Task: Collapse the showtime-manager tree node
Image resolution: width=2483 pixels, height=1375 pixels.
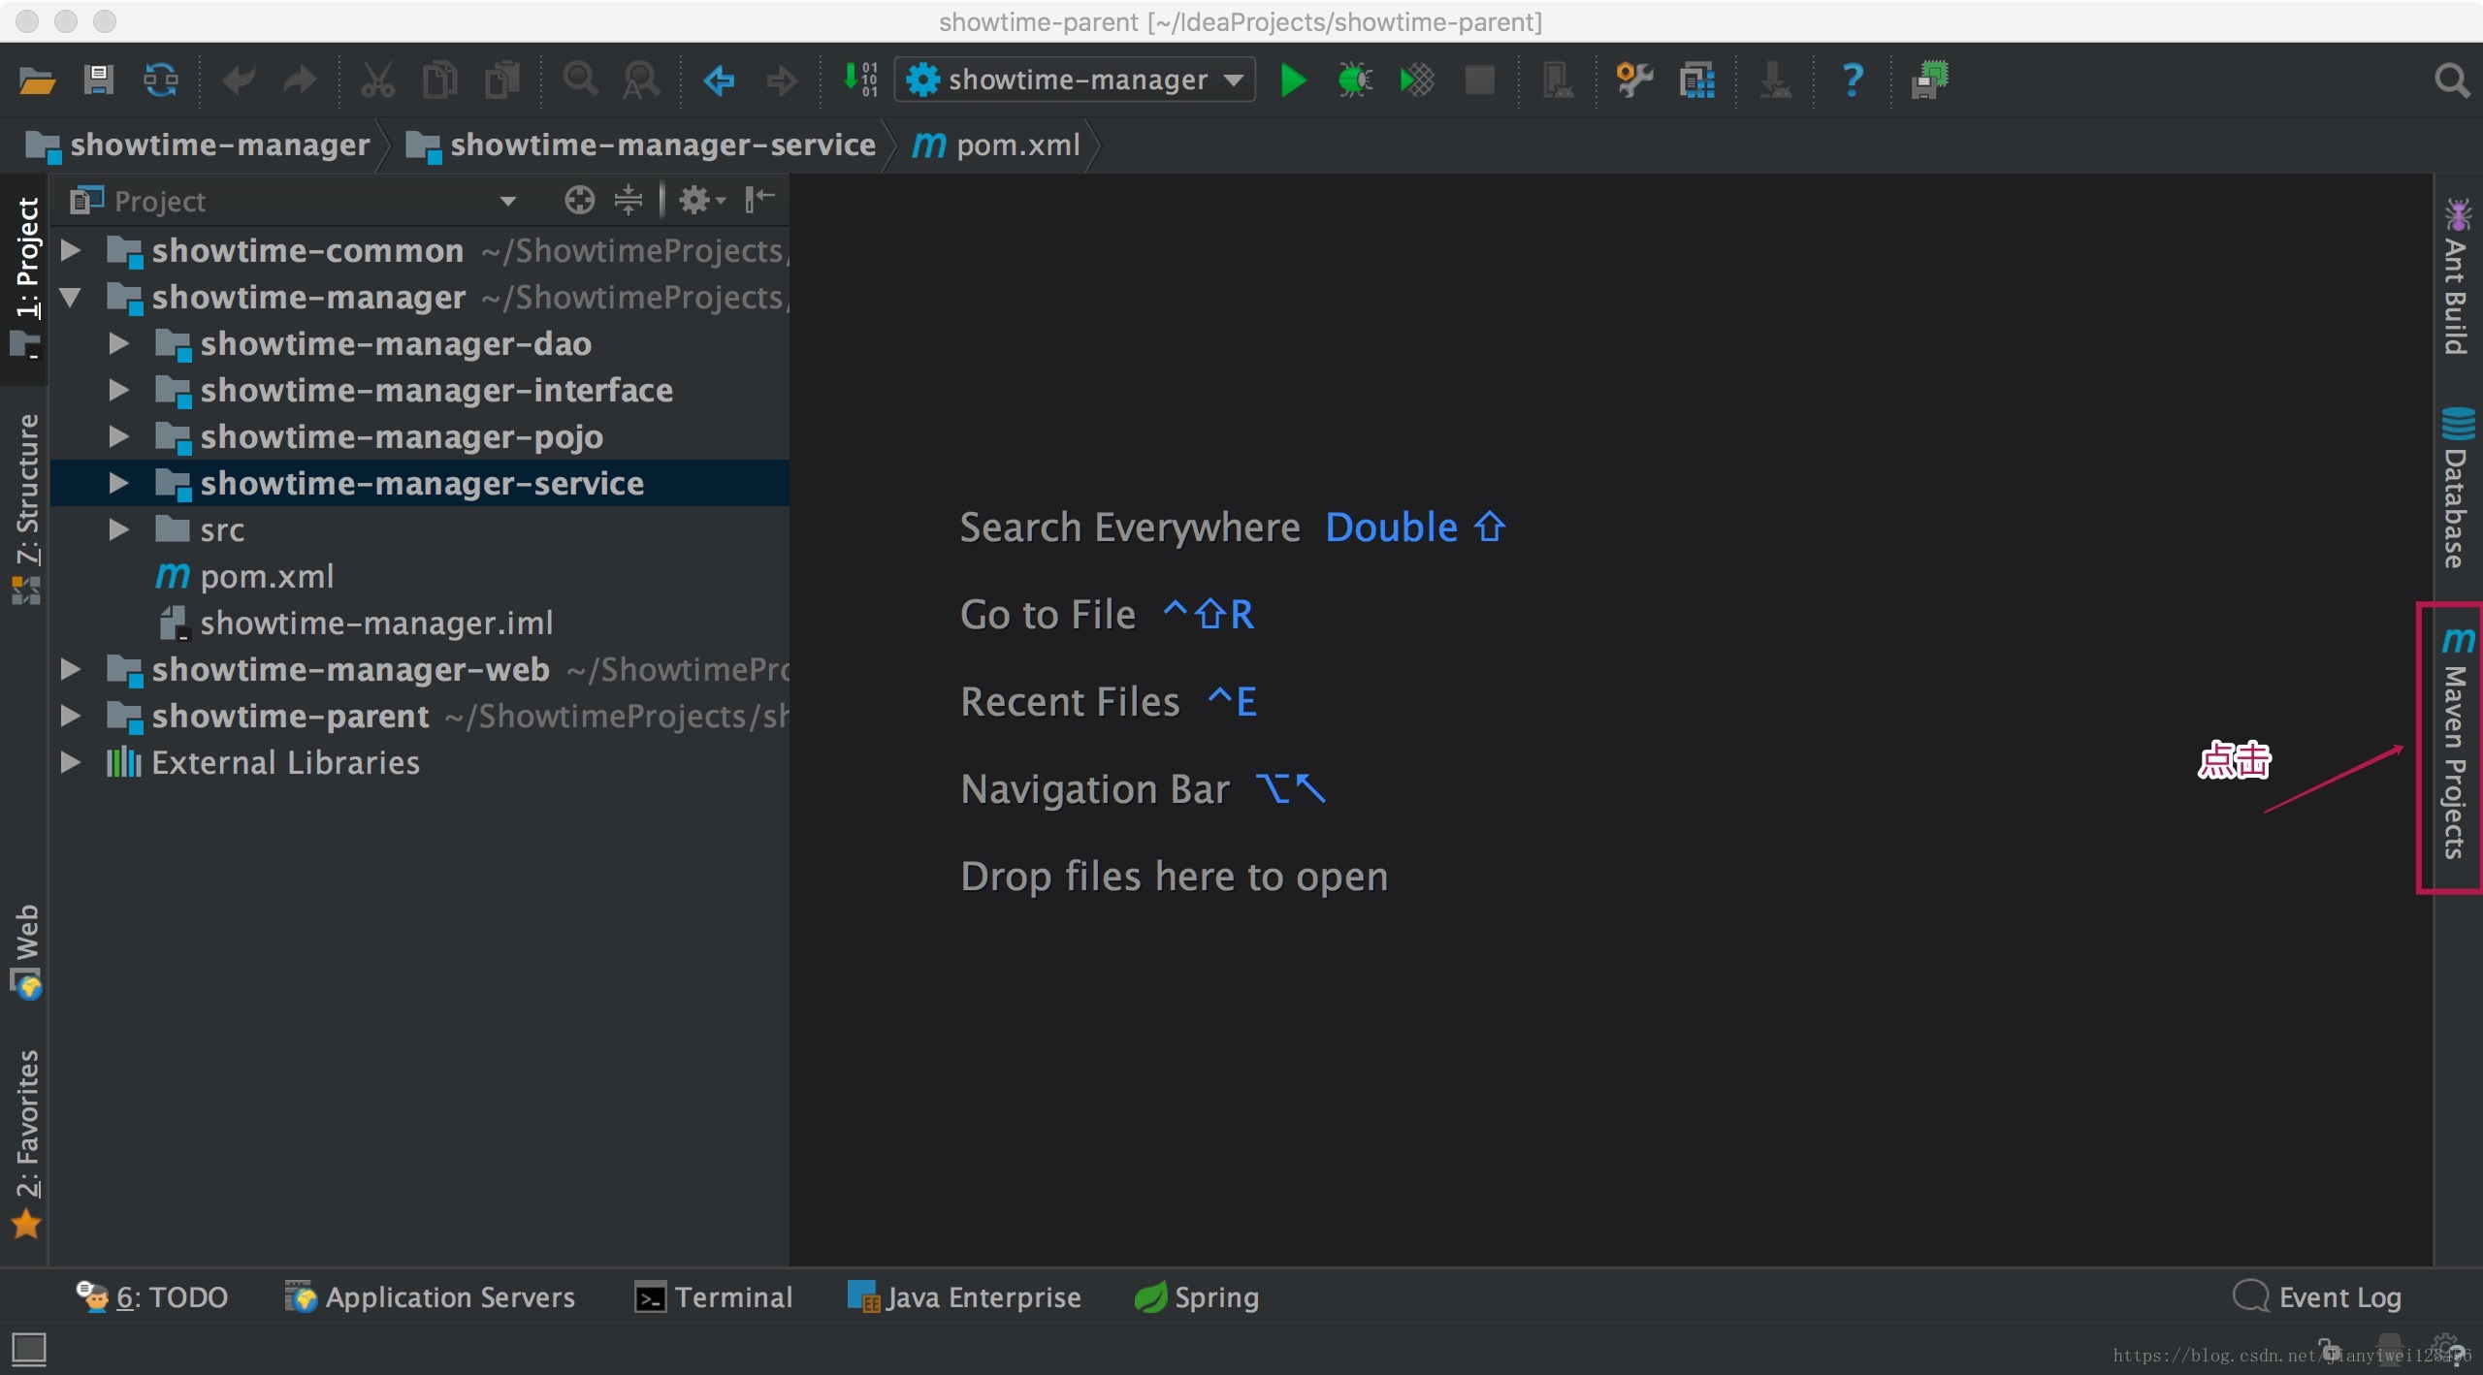Action: coord(70,298)
